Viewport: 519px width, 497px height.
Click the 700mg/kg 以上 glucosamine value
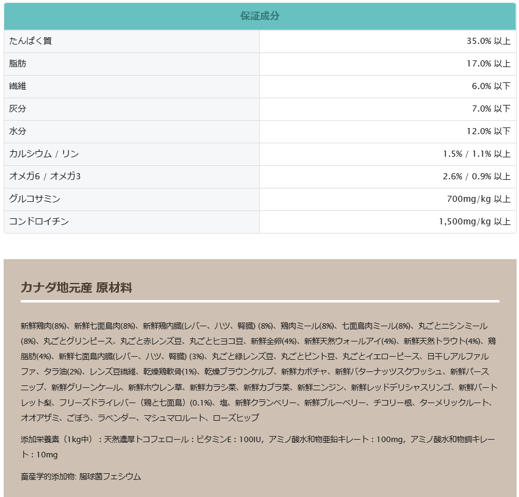[478, 199]
